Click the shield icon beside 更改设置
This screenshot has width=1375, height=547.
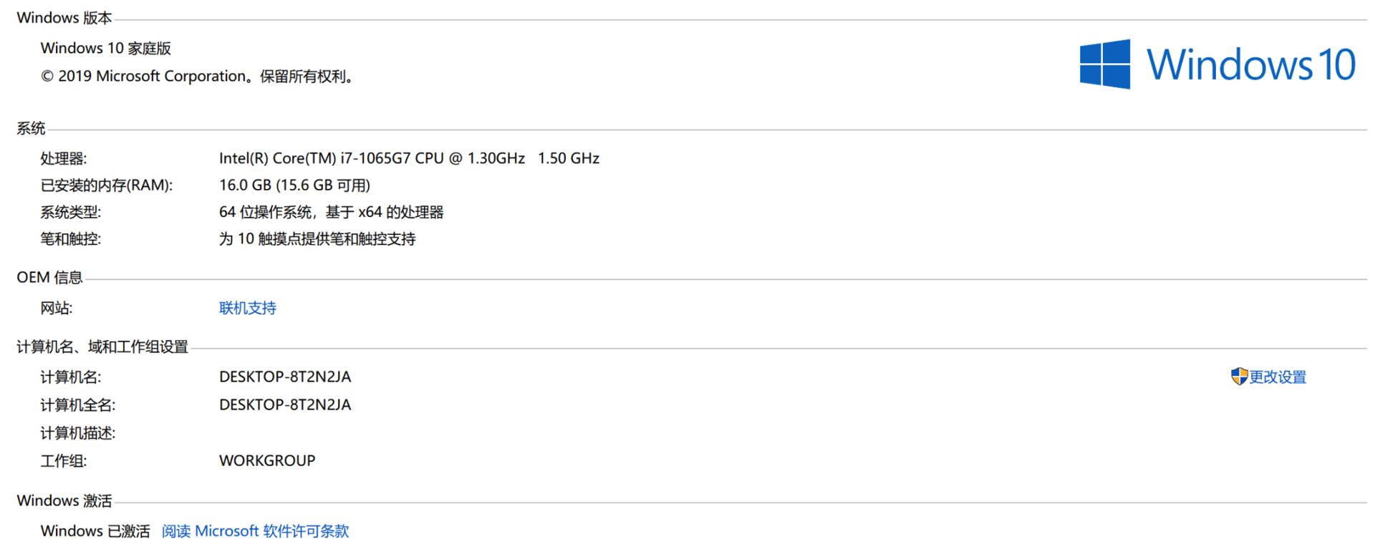tap(1239, 377)
